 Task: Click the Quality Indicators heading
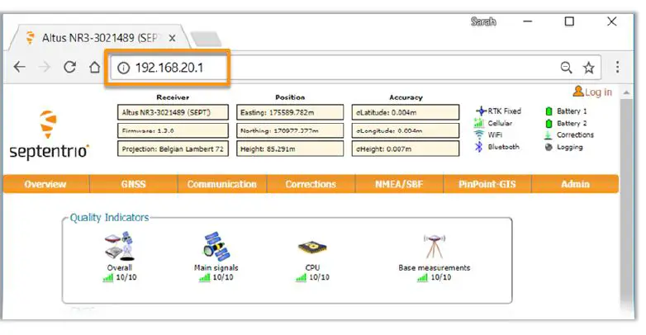click(x=109, y=217)
